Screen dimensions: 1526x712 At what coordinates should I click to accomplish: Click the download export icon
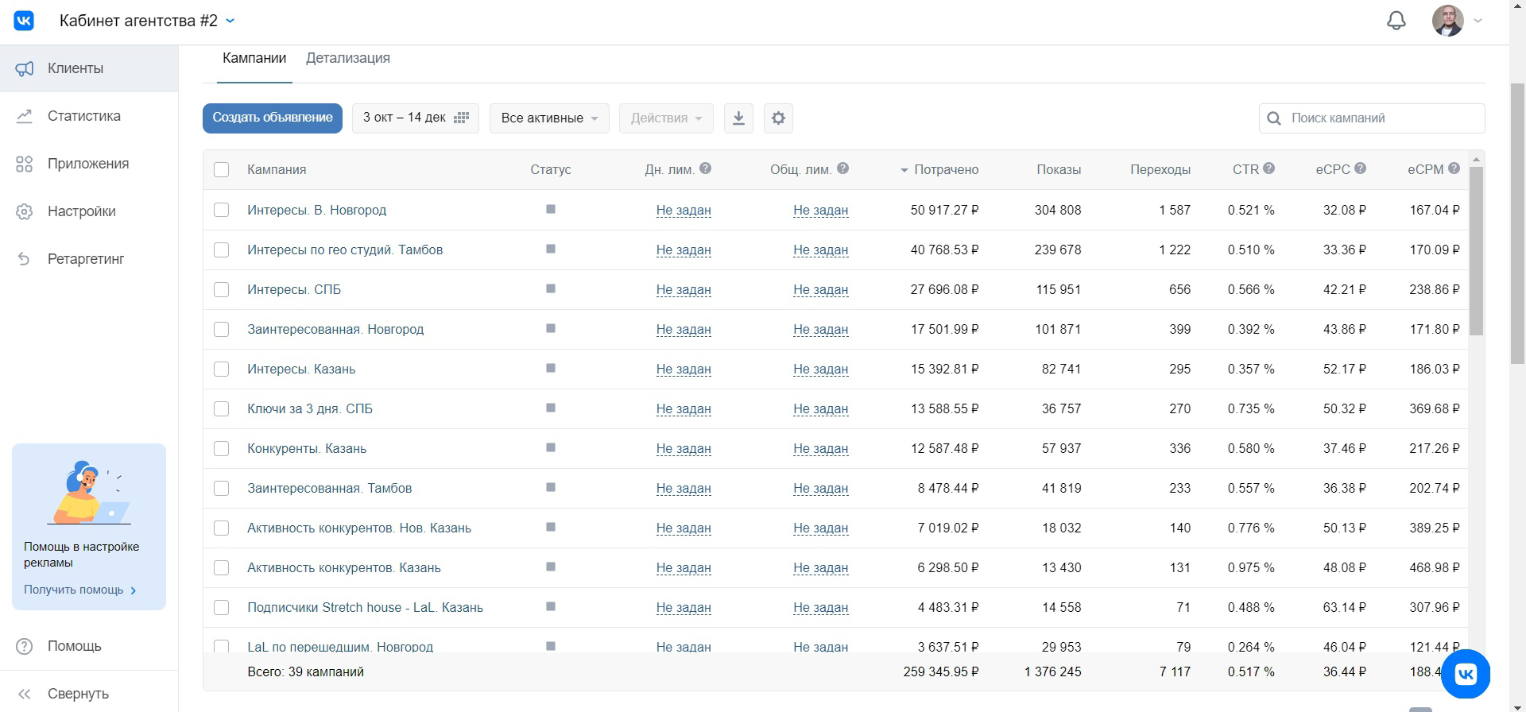coord(738,118)
